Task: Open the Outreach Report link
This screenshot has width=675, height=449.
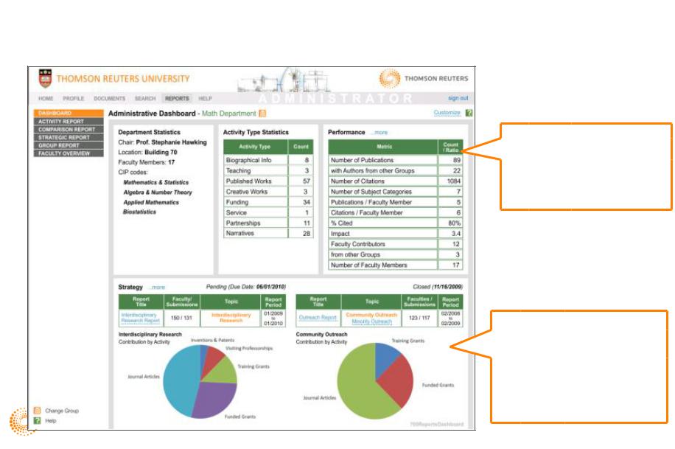Action: click(x=318, y=318)
